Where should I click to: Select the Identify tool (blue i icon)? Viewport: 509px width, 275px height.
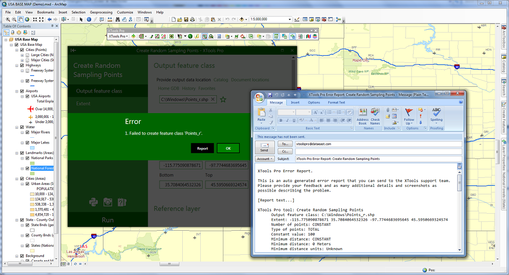tap(89, 19)
